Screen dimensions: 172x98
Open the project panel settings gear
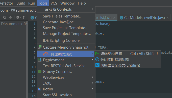[18, 17]
